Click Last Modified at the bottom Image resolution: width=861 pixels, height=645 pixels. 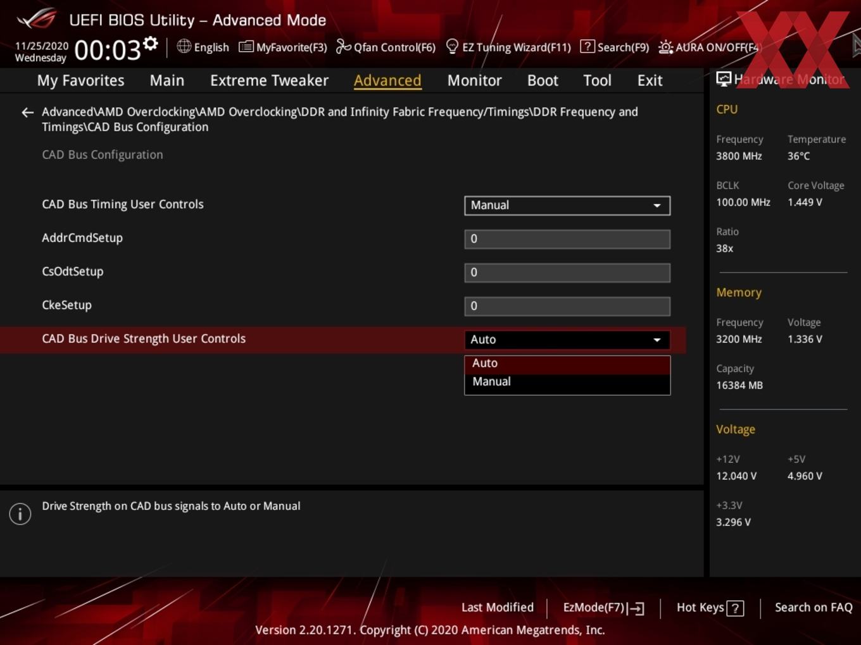click(x=498, y=608)
